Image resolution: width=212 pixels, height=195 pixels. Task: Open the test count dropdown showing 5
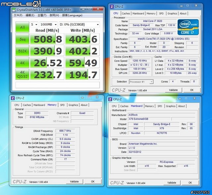[x=34, y=25]
